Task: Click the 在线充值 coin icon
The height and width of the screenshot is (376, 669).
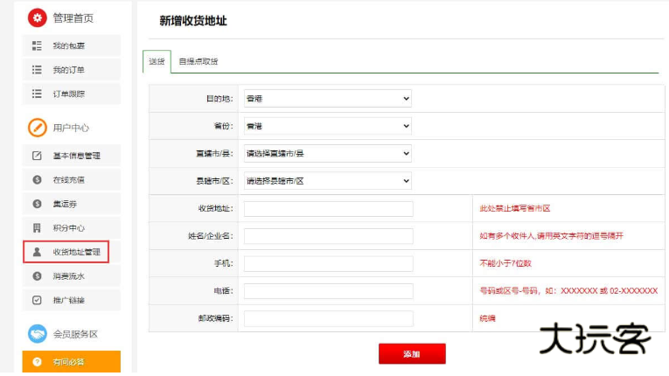Action: point(37,179)
